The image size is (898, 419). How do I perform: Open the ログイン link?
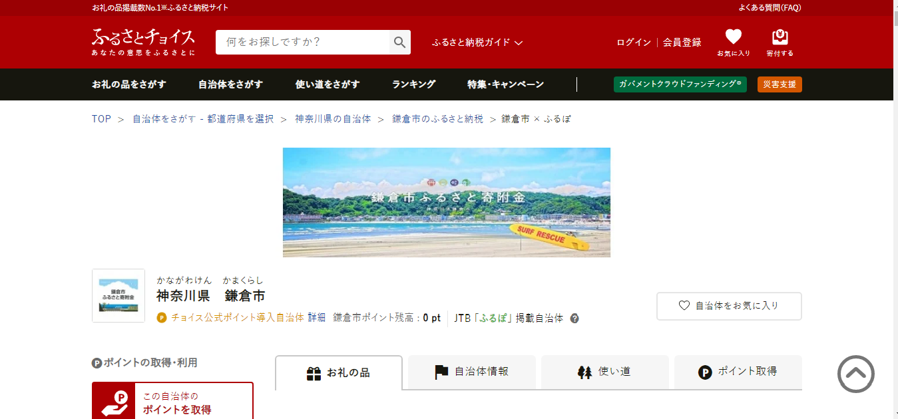pos(633,43)
